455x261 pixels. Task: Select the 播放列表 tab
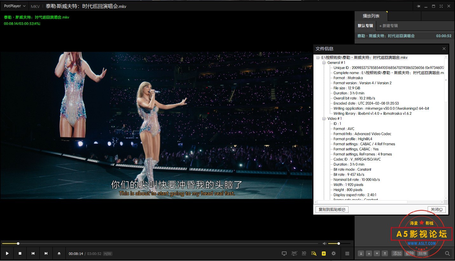pos(371,16)
